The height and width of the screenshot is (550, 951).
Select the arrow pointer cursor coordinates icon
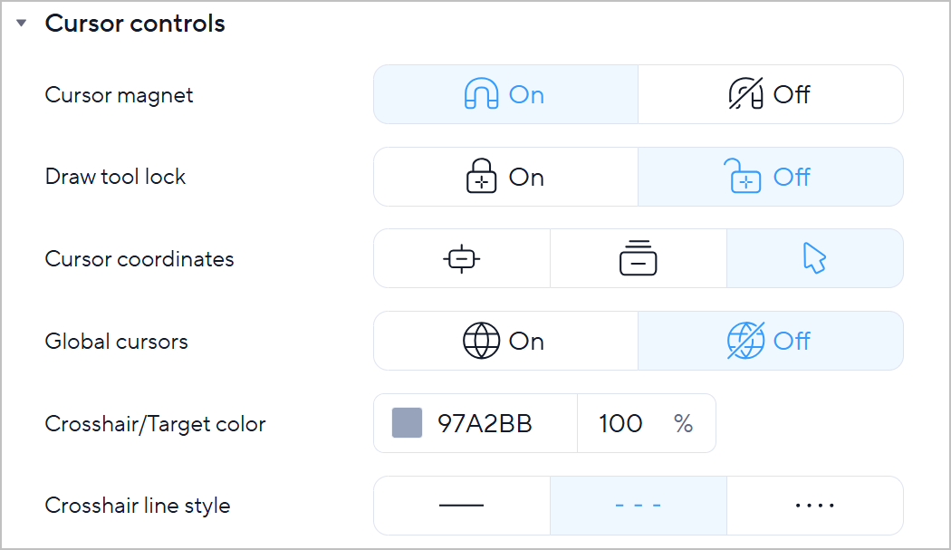point(815,259)
